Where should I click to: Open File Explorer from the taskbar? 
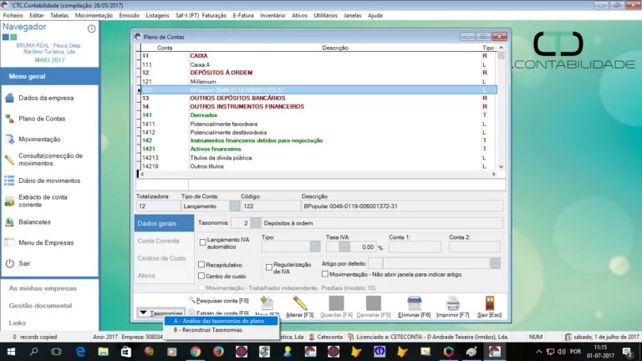(x=103, y=352)
